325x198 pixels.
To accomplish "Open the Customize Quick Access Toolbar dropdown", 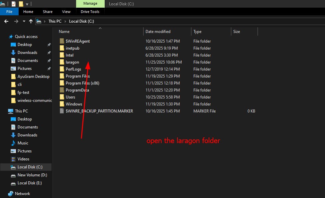I will (x=27, y=4).
